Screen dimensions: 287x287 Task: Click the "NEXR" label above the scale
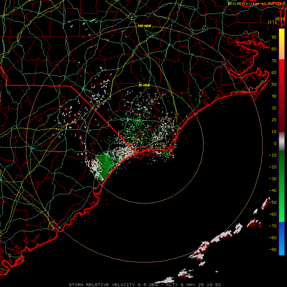coord(280,19)
